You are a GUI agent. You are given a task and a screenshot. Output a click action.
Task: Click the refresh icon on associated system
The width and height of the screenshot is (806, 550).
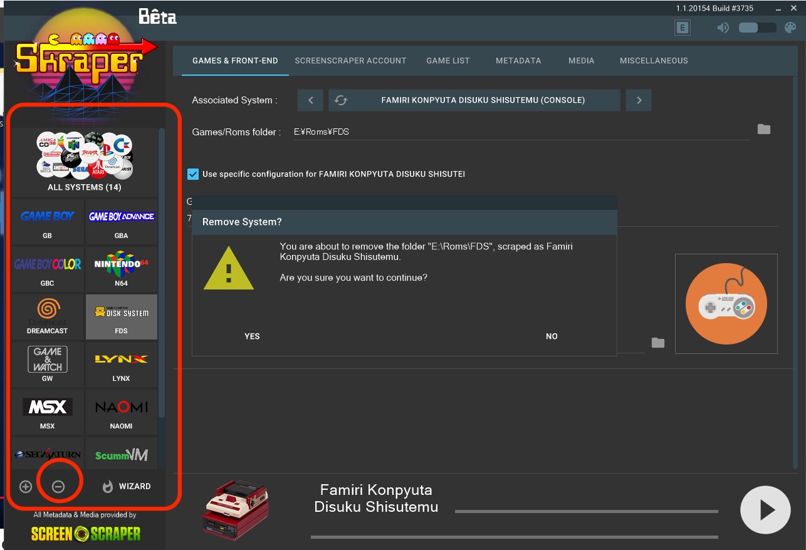click(341, 100)
